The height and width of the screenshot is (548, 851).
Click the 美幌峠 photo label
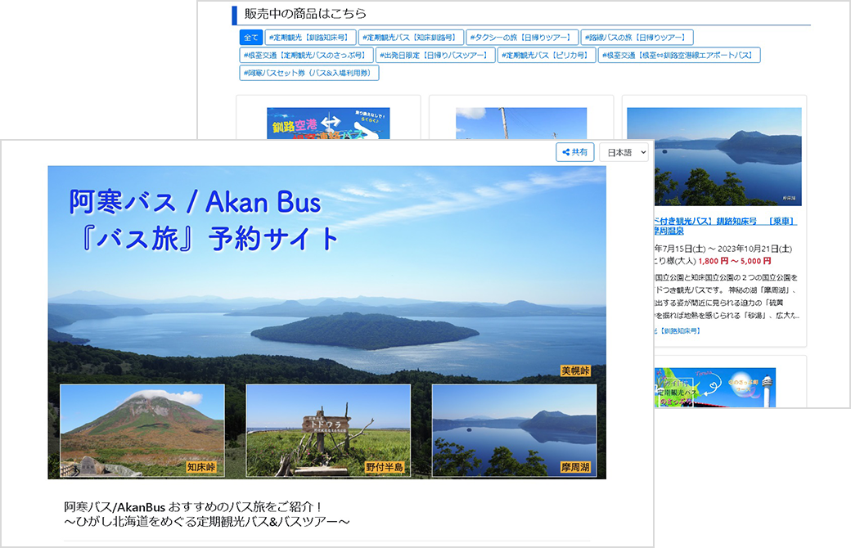tap(575, 371)
